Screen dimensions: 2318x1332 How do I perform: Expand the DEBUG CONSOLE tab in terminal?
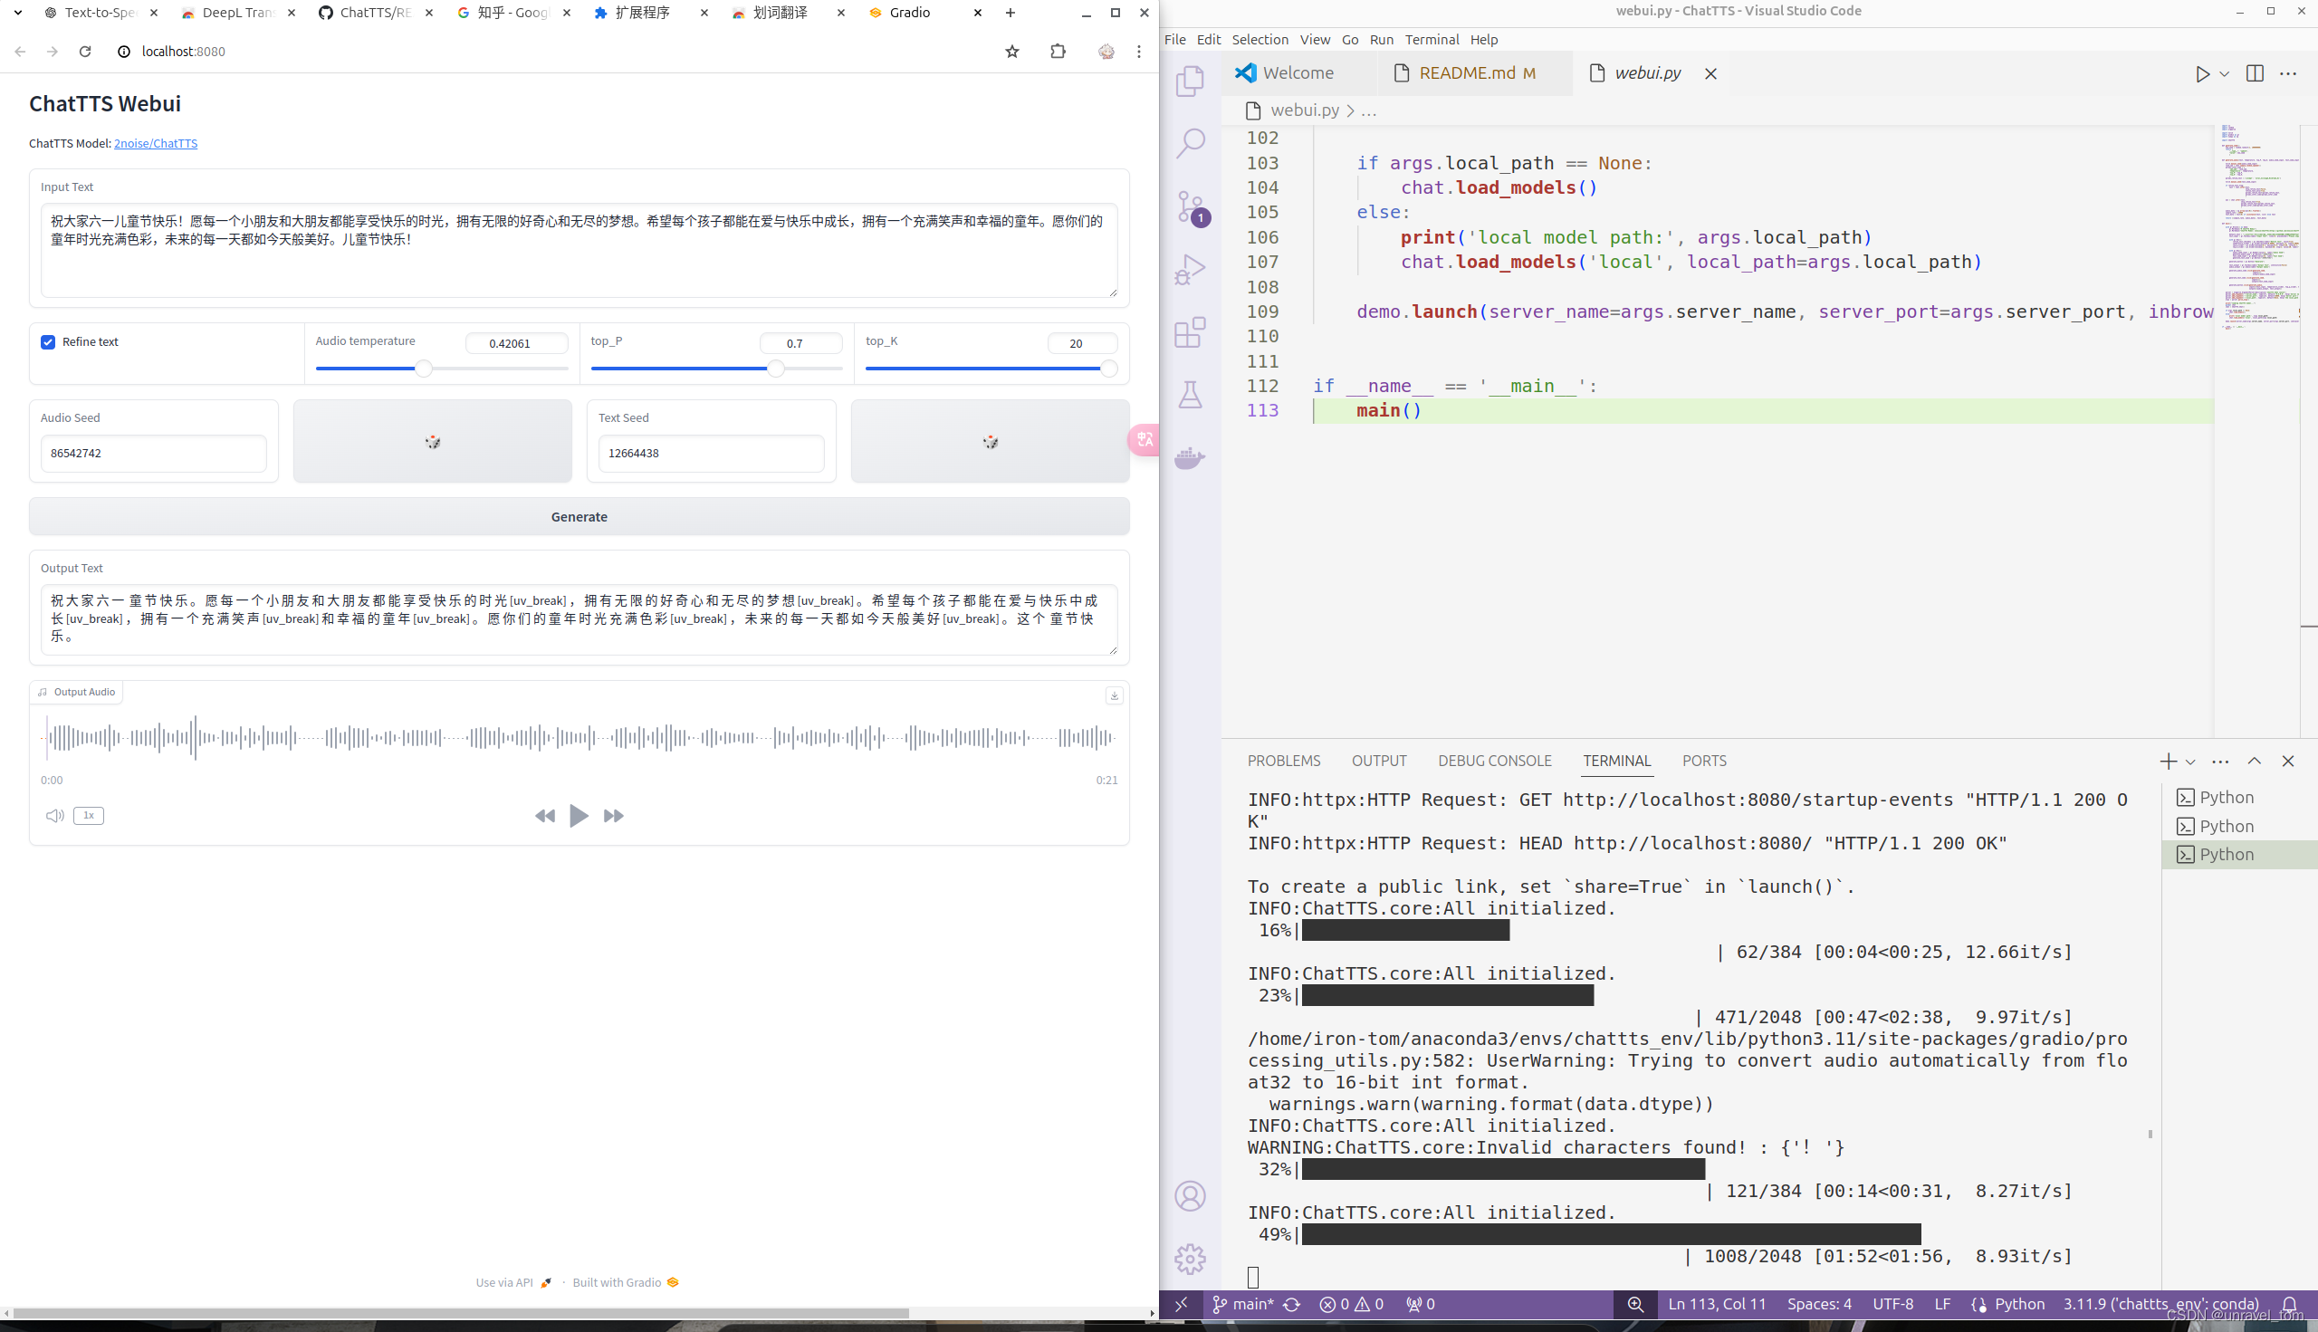click(1495, 759)
